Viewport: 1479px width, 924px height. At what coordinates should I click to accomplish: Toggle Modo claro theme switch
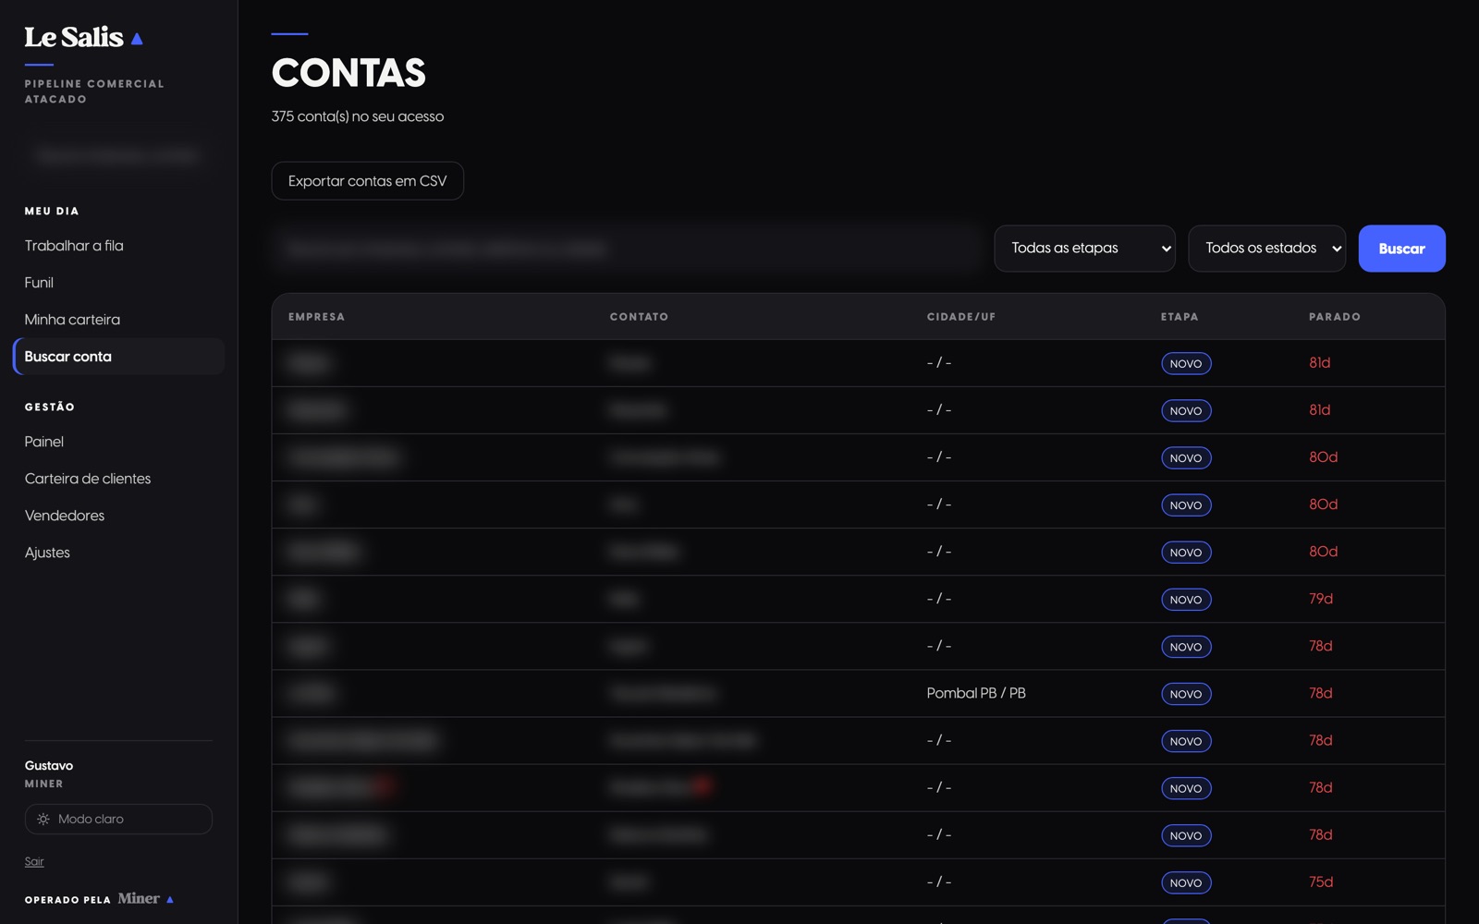[x=118, y=819]
